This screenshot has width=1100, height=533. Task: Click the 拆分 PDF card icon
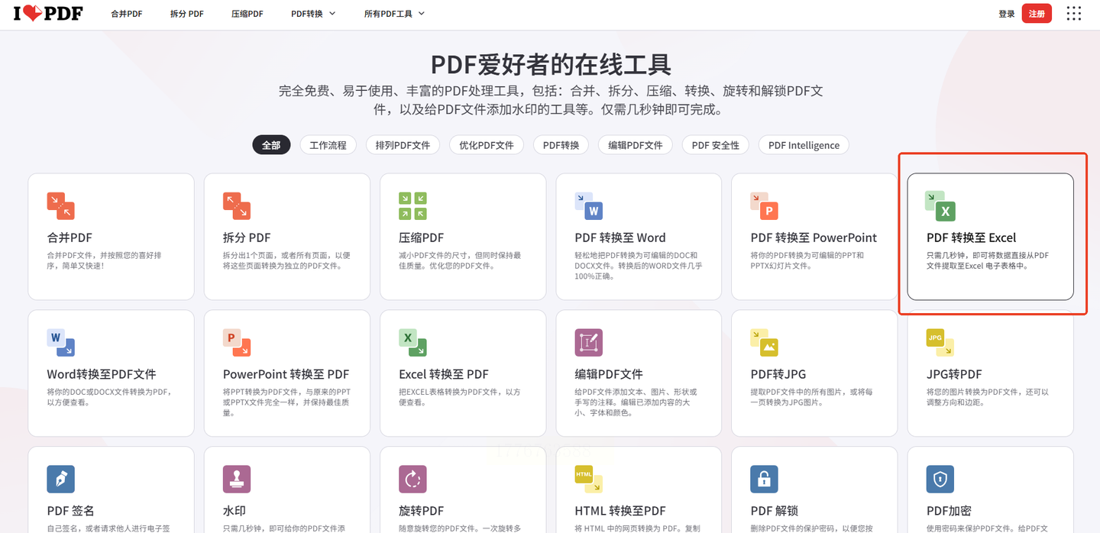pyautogui.click(x=237, y=206)
